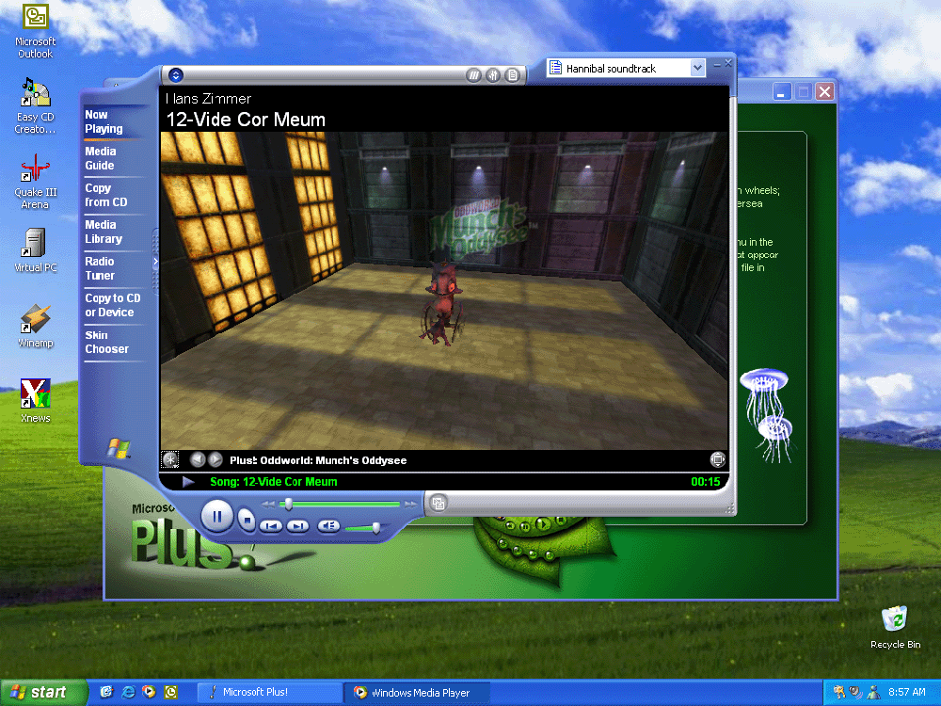The image size is (941, 706).
Task: Open the Skin Chooser tab
Action: point(106,342)
